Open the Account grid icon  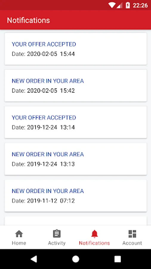click(132, 234)
